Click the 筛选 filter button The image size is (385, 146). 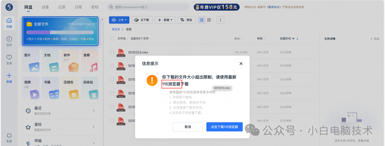(186, 20)
